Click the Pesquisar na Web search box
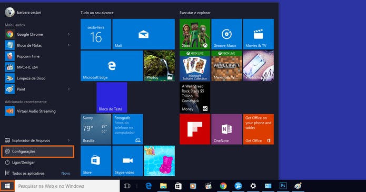 pyautogui.click(x=67, y=186)
